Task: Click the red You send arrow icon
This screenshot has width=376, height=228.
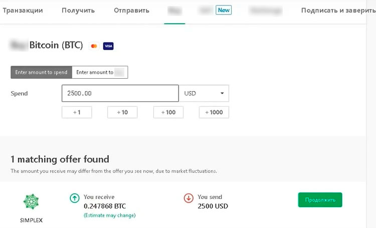Action: click(x=189, y=198)
